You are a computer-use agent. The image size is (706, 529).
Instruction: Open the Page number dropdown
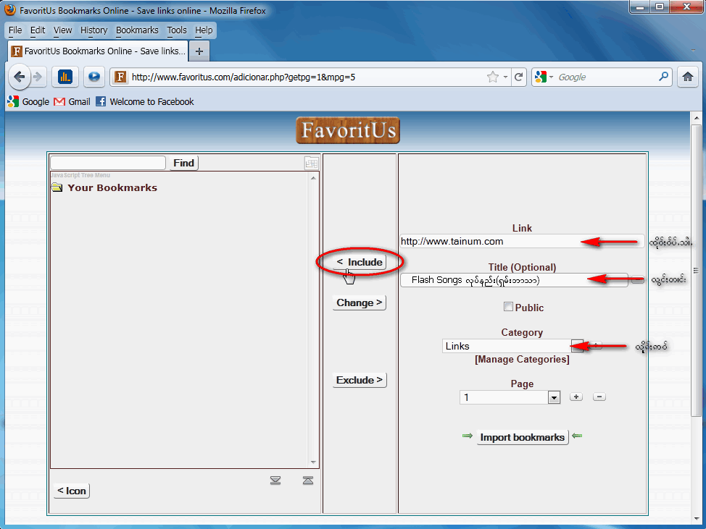555,398
